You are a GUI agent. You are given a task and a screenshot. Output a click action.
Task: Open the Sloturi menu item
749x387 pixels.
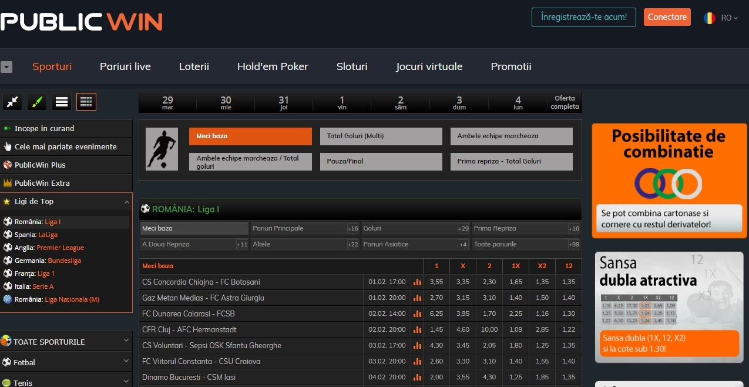coord(352,66)
